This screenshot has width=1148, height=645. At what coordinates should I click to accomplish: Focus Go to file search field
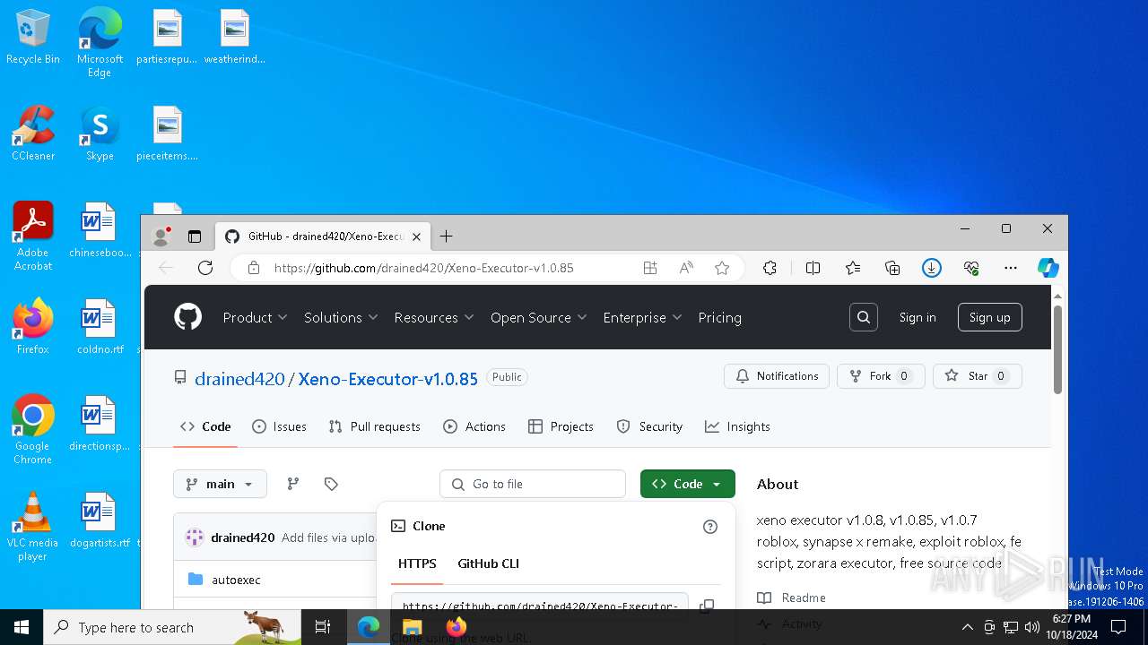[x=533, y=484]
